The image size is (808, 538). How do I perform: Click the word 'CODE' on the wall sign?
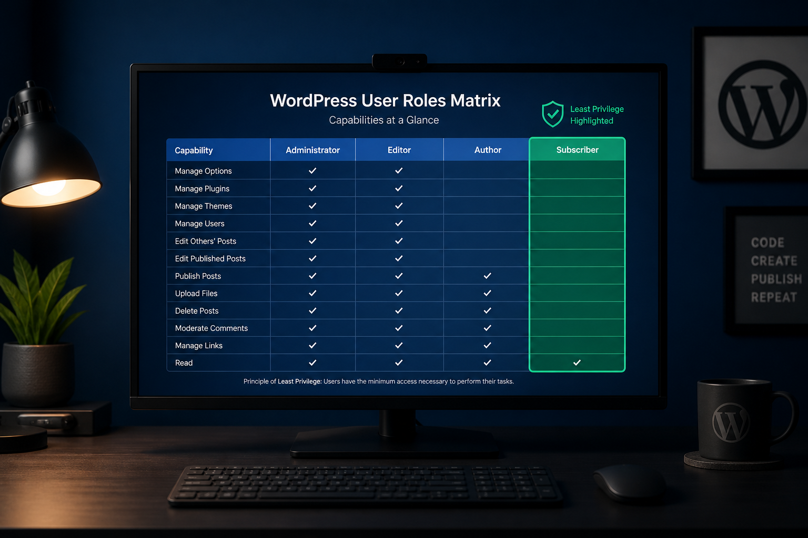767,243
